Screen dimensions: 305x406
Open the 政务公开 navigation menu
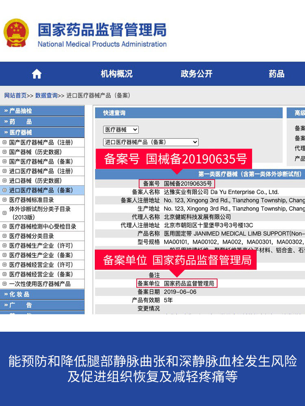click(x=196, y=74)
